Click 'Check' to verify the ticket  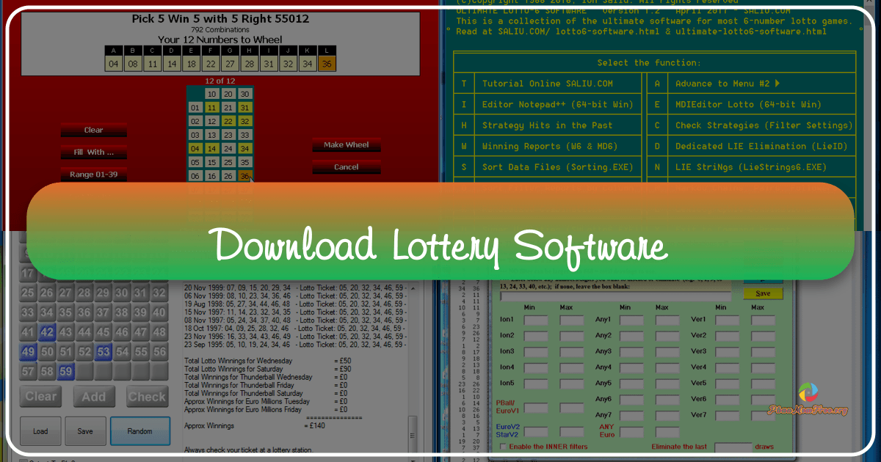click(147, 396)
